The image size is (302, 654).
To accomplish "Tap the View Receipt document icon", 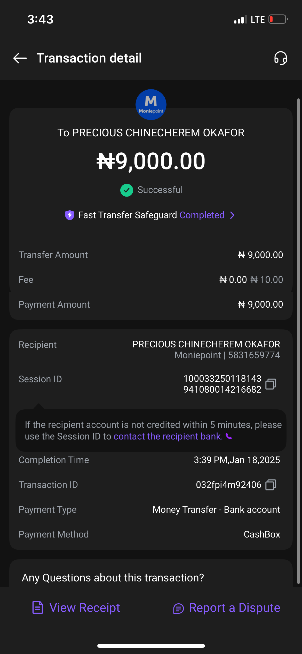I will [38, 608].
